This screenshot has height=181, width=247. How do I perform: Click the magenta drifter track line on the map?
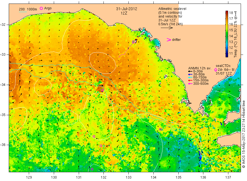125,50
